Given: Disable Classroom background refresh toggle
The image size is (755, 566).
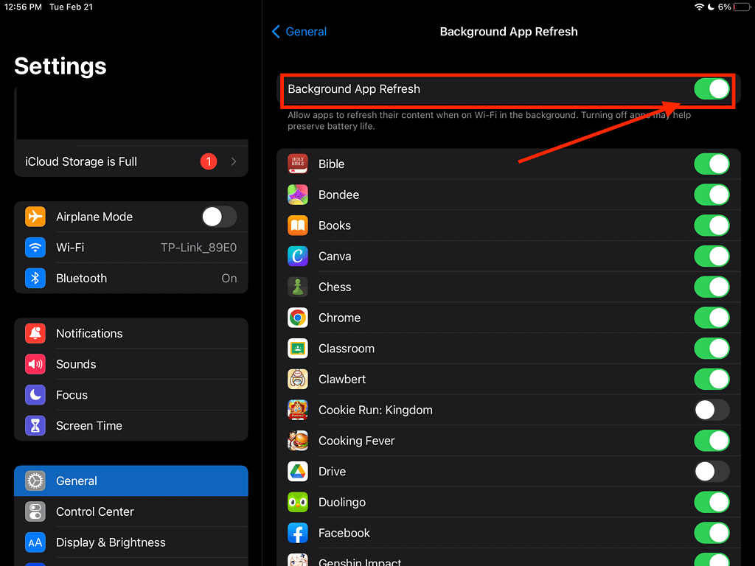Looking at the screenshot, I should (x=711, y=349).
